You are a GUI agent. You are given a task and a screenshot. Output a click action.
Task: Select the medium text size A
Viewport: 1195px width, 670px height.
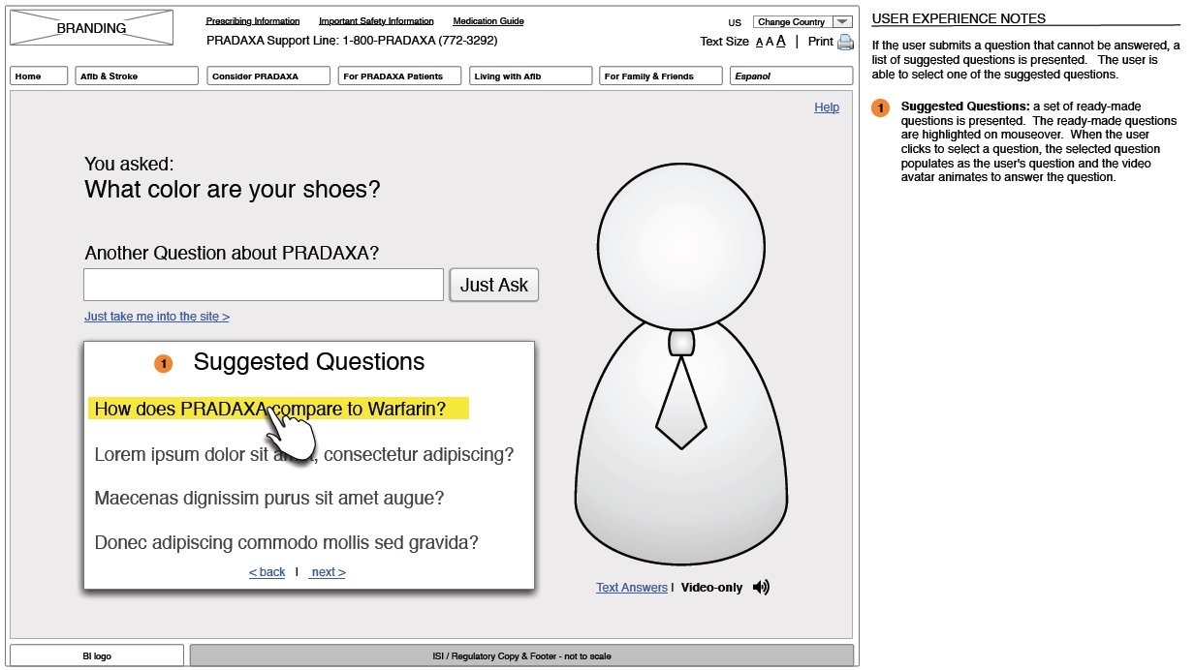click(x=770, y=42)
